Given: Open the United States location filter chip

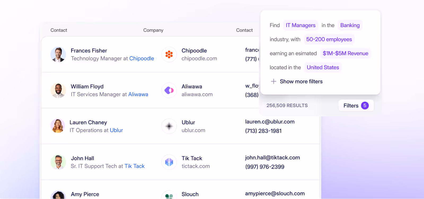Looking at the screenshot, I should pos(323,68).
